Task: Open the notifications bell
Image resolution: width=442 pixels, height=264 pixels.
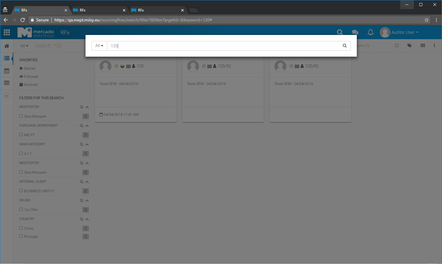Action: (x=370, y=32)
